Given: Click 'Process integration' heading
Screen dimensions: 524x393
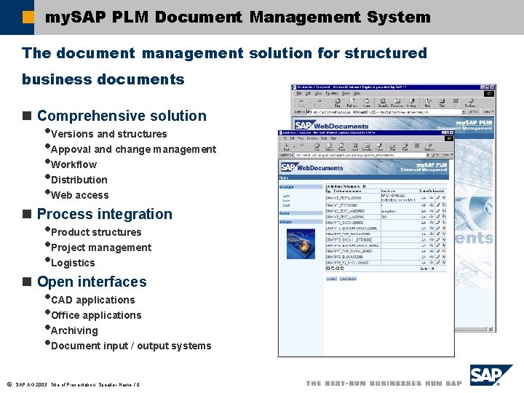Looking at the screenshot, I should pyautogui.click(x=105, y=214).
